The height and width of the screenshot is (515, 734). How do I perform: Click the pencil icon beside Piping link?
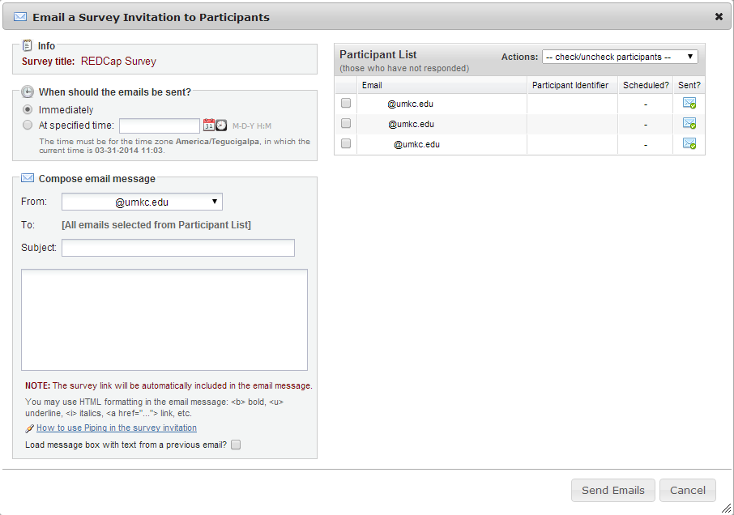tap(29, 428)
